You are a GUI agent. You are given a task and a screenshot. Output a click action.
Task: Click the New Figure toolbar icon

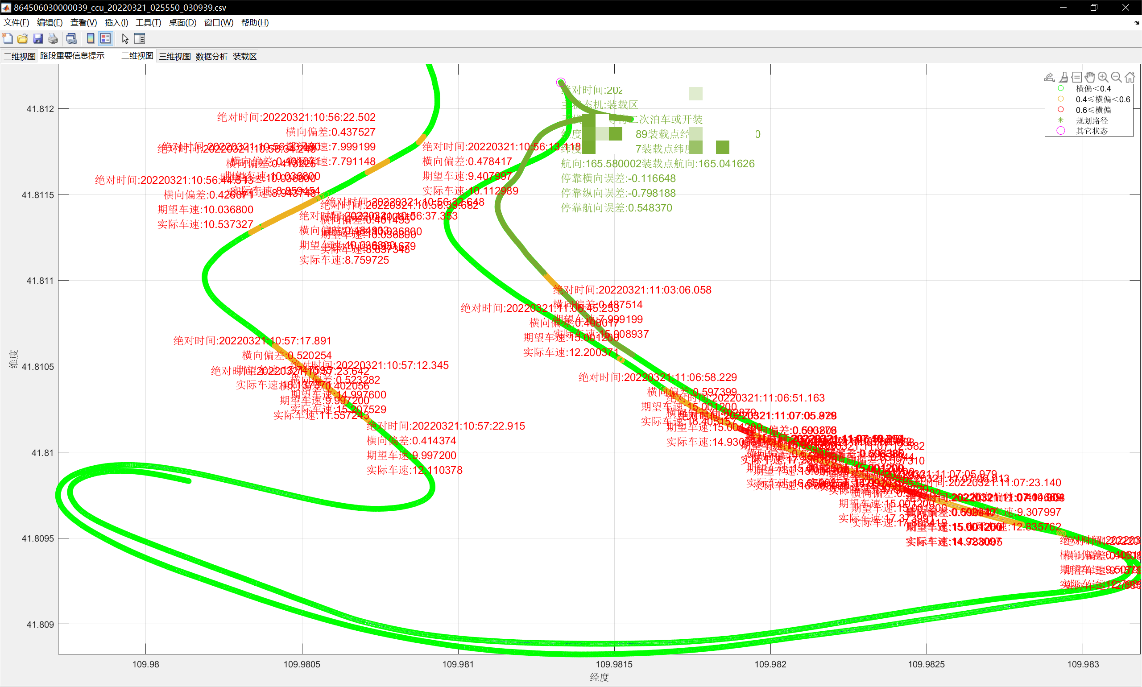pyautogui.click(x=8, y=39)
